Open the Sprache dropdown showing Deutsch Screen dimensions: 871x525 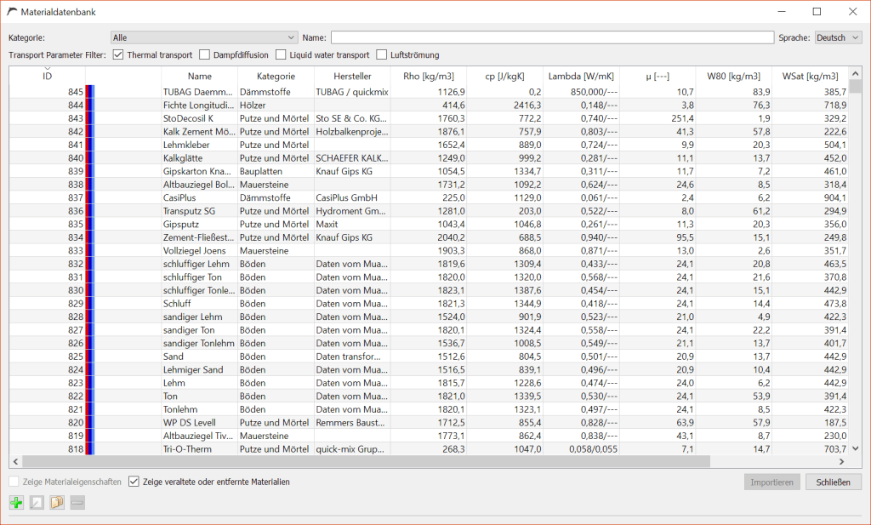(x=838, y=37)
